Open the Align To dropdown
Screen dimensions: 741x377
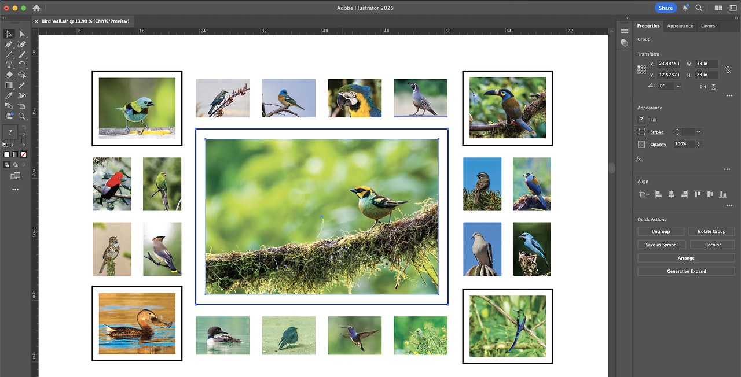point(644,194)
